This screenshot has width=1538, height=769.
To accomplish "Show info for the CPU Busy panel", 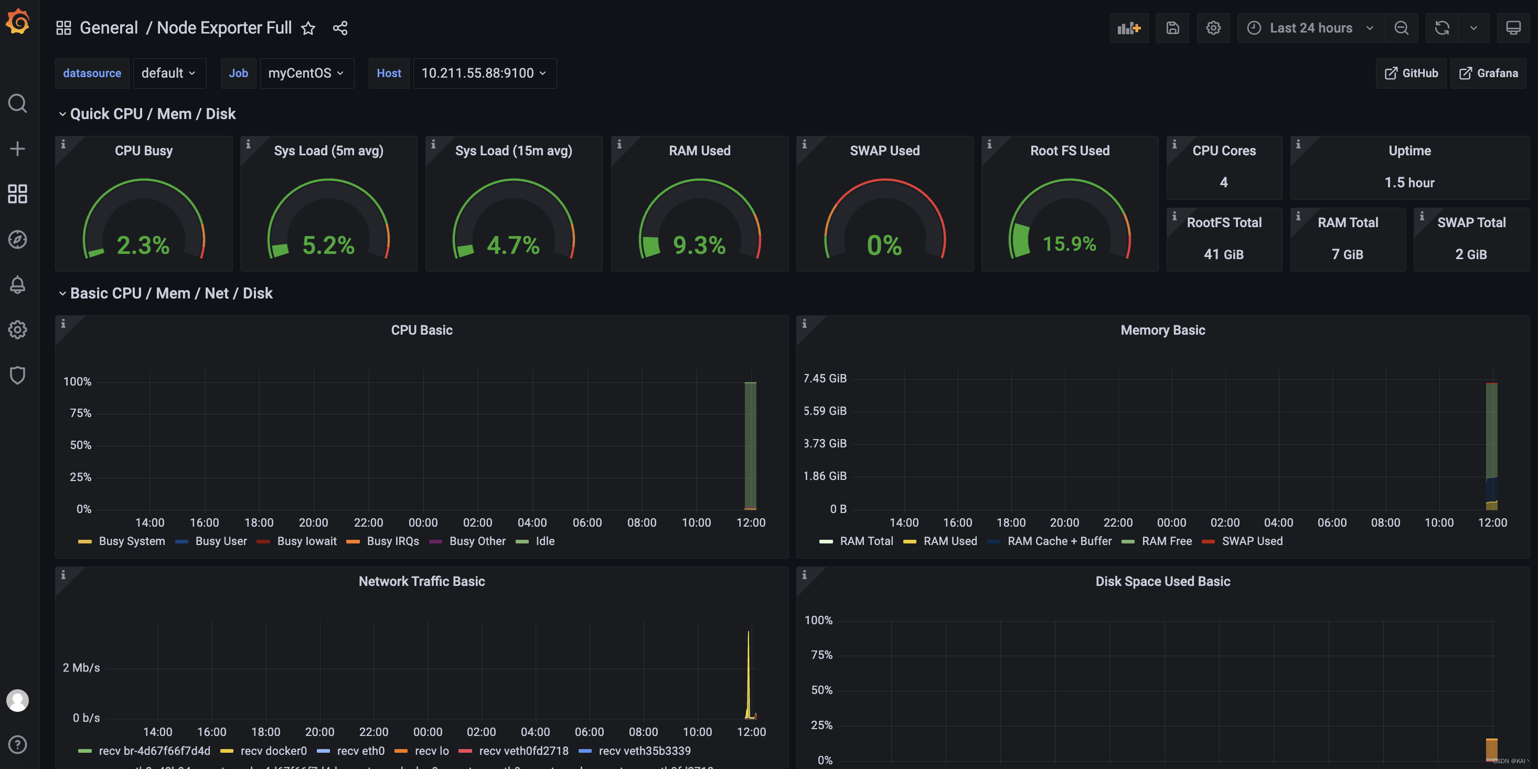I will 63,144.
